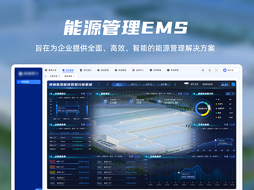
Task: Close the 大屏总览 page tab
Action: pyautogui.click(x=59, y=76)
